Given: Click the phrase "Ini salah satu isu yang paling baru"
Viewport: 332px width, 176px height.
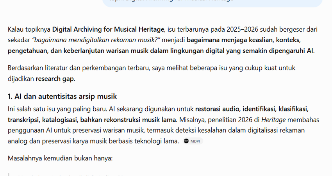Looking at the screenshot, I should pyautogui.click(x=57, y=109).
